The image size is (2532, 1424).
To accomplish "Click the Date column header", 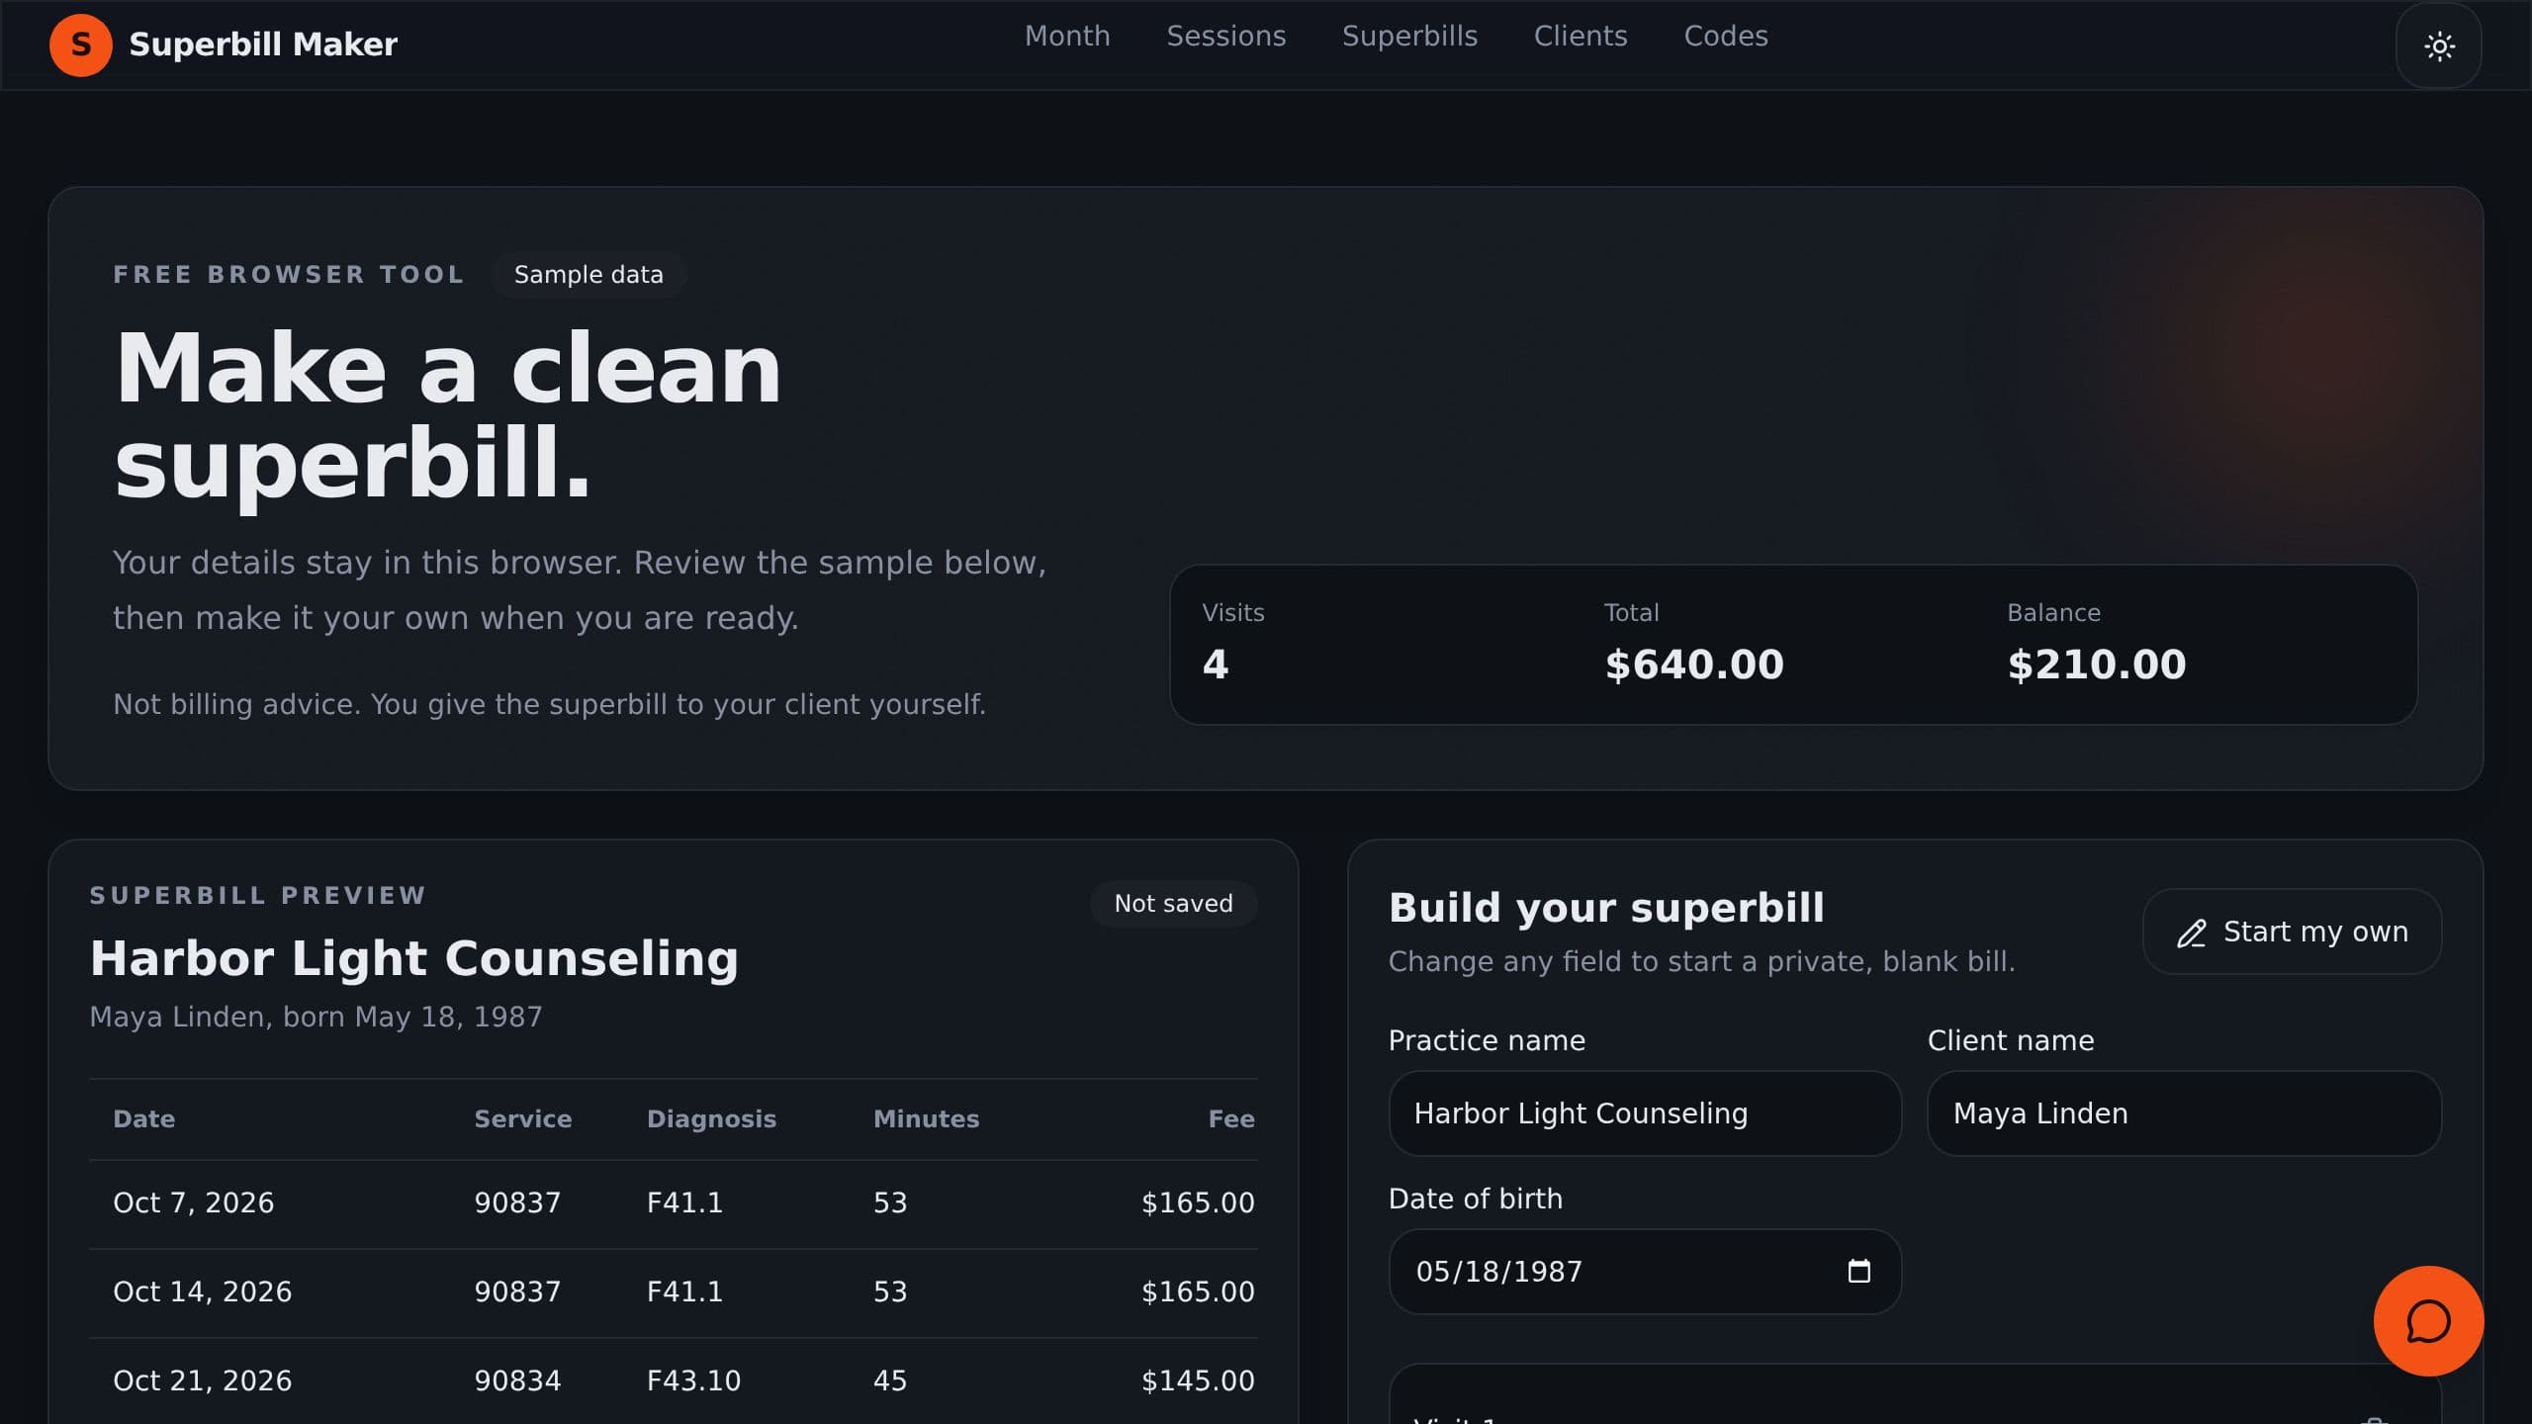I will click(144, 1119).
